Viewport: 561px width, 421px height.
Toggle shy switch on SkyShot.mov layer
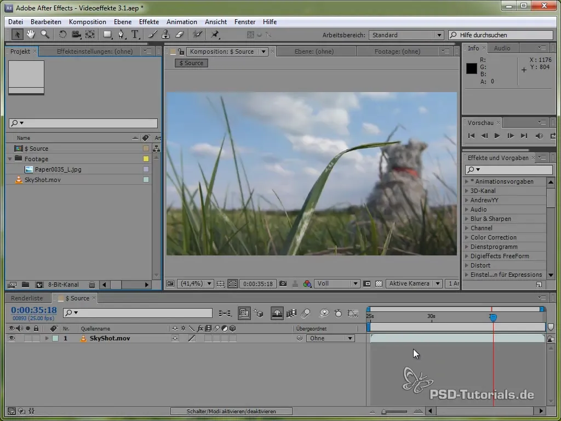click(175, 338)
